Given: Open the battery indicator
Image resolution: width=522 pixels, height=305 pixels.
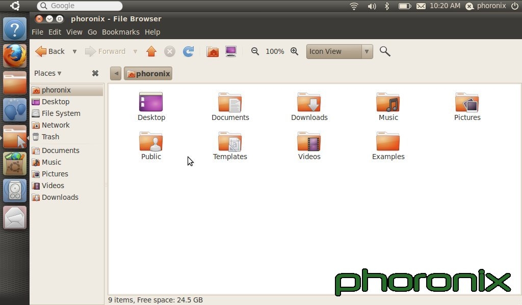Looking at the screenshot, I should point(405,6).
